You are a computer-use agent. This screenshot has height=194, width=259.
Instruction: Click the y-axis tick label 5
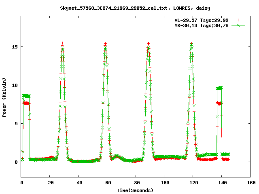coord(16,124)
